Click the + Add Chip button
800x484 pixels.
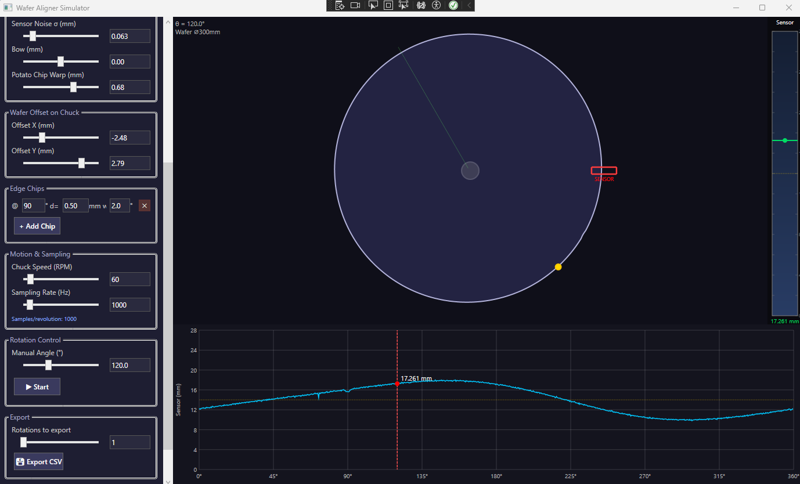[37, 226]
